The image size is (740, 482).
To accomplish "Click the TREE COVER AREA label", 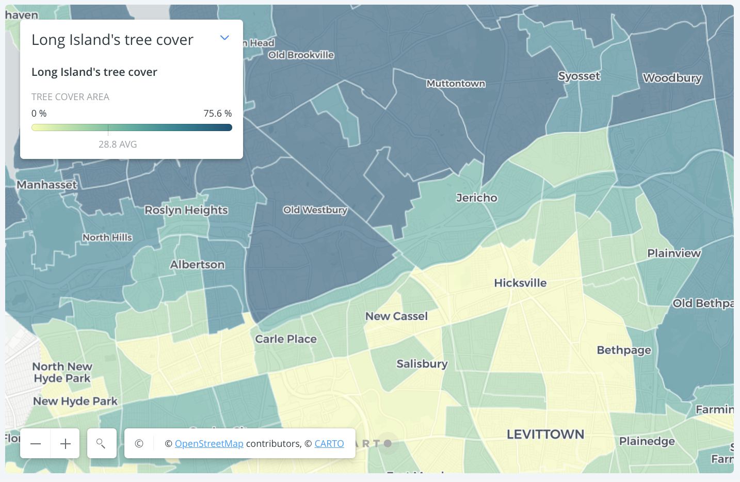I will click(x=70, y=97).
